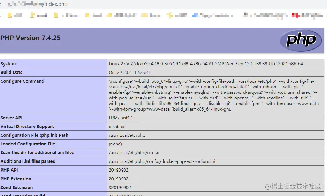Click the 'PHP API' row label

(9, 170)
